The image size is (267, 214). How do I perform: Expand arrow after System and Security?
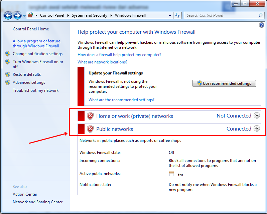click(x=111, y=15)
